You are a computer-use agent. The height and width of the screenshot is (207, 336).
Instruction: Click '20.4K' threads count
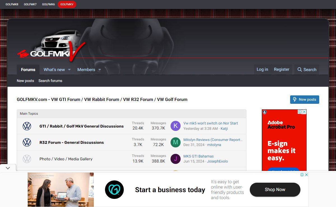coord(138,128)
